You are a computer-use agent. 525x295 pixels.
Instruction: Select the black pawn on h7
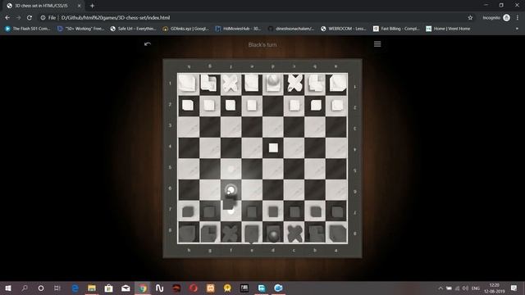(x=188, y=211)
